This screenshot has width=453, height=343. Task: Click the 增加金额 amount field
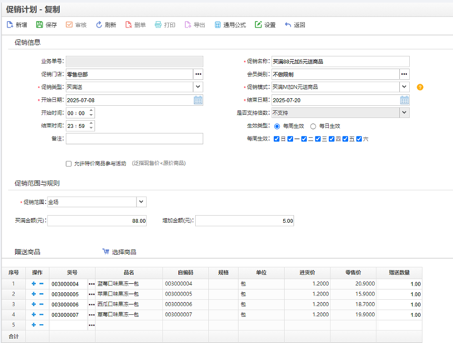(x=245, y=221)
